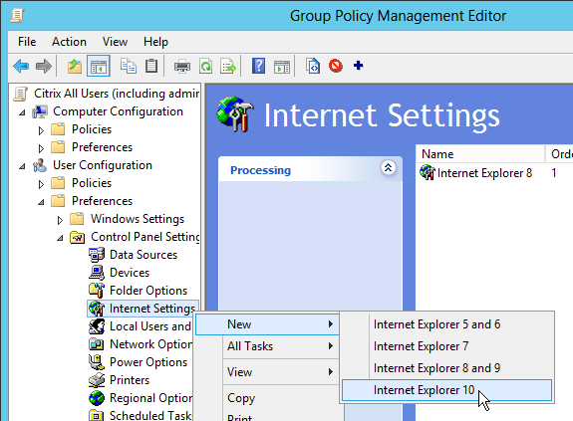Go up one level with folder icon
Image resolution: width=573 pixels, height=421 pixels.
tap(75, 66)
